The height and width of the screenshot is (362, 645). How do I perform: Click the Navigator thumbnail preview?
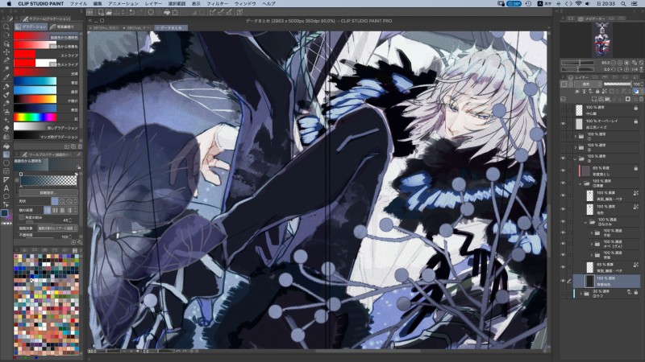click(x=601, y=39)
